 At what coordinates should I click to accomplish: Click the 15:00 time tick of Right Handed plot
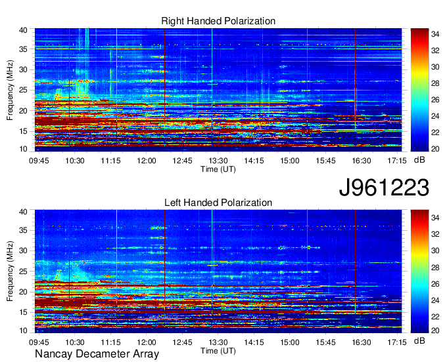pos(290,161)
